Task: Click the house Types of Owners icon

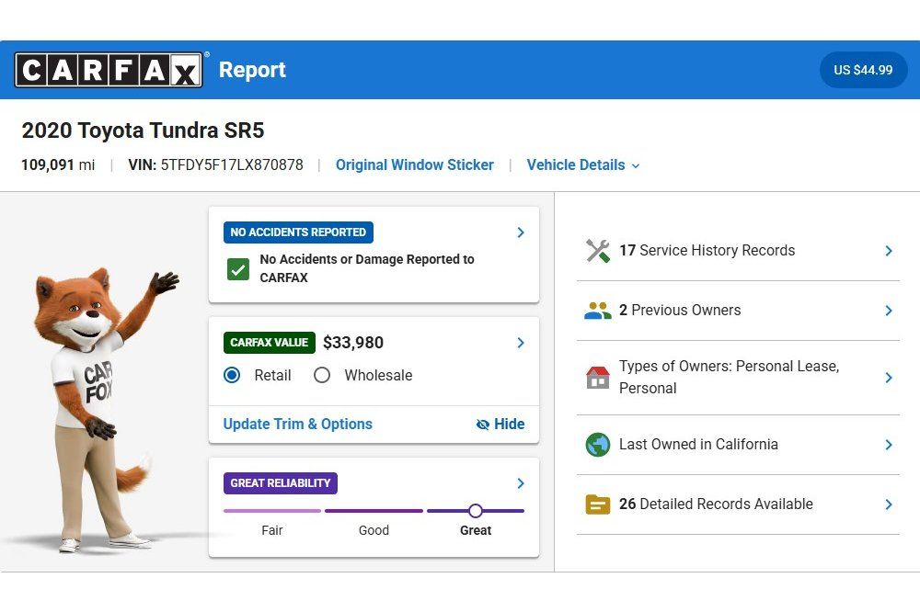Action: 598,378
